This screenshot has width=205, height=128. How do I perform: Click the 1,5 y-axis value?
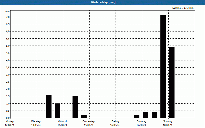pyautogui.click(x=8, y=96)
